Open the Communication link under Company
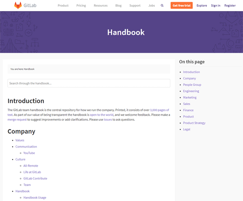 point(26,147)
